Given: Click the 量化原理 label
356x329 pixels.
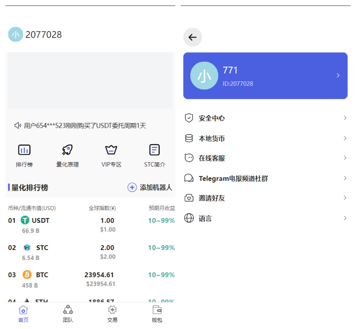Looking at the screenshot, I should 67,164.
